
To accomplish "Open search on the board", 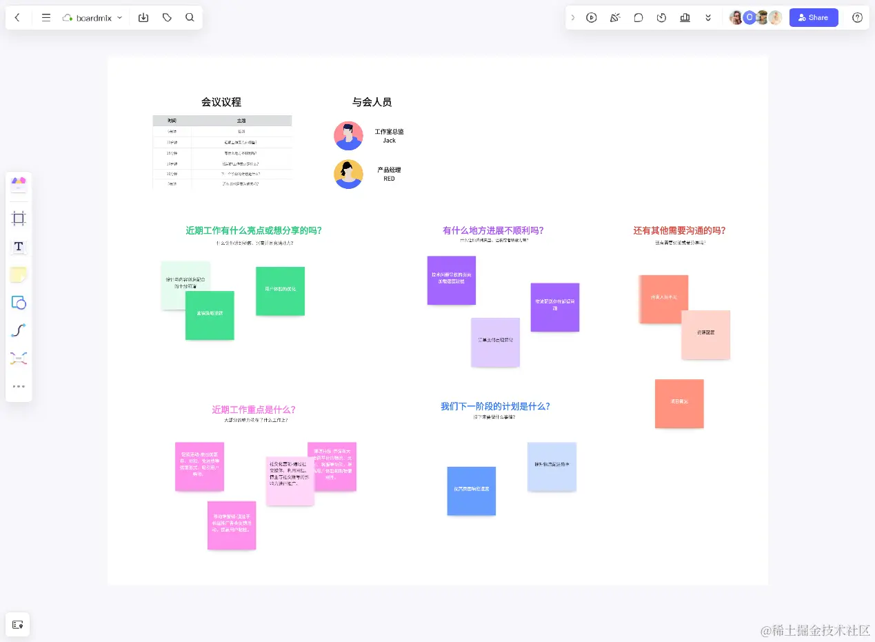I will (190, 17).
